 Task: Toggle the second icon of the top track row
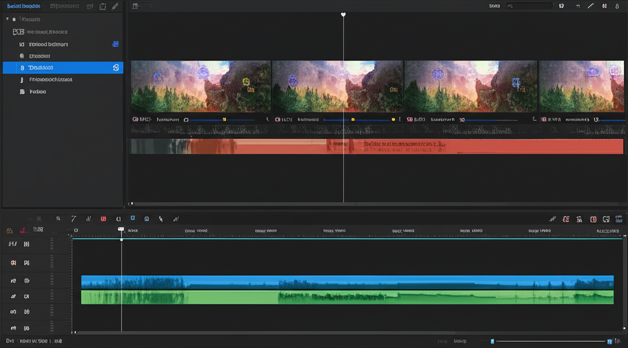pyautogui.click(x=26, y=244)
